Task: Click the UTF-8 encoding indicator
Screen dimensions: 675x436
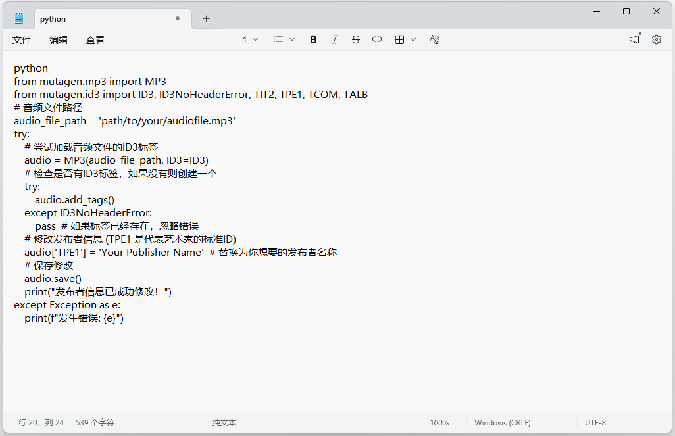Action: [595, 423]
